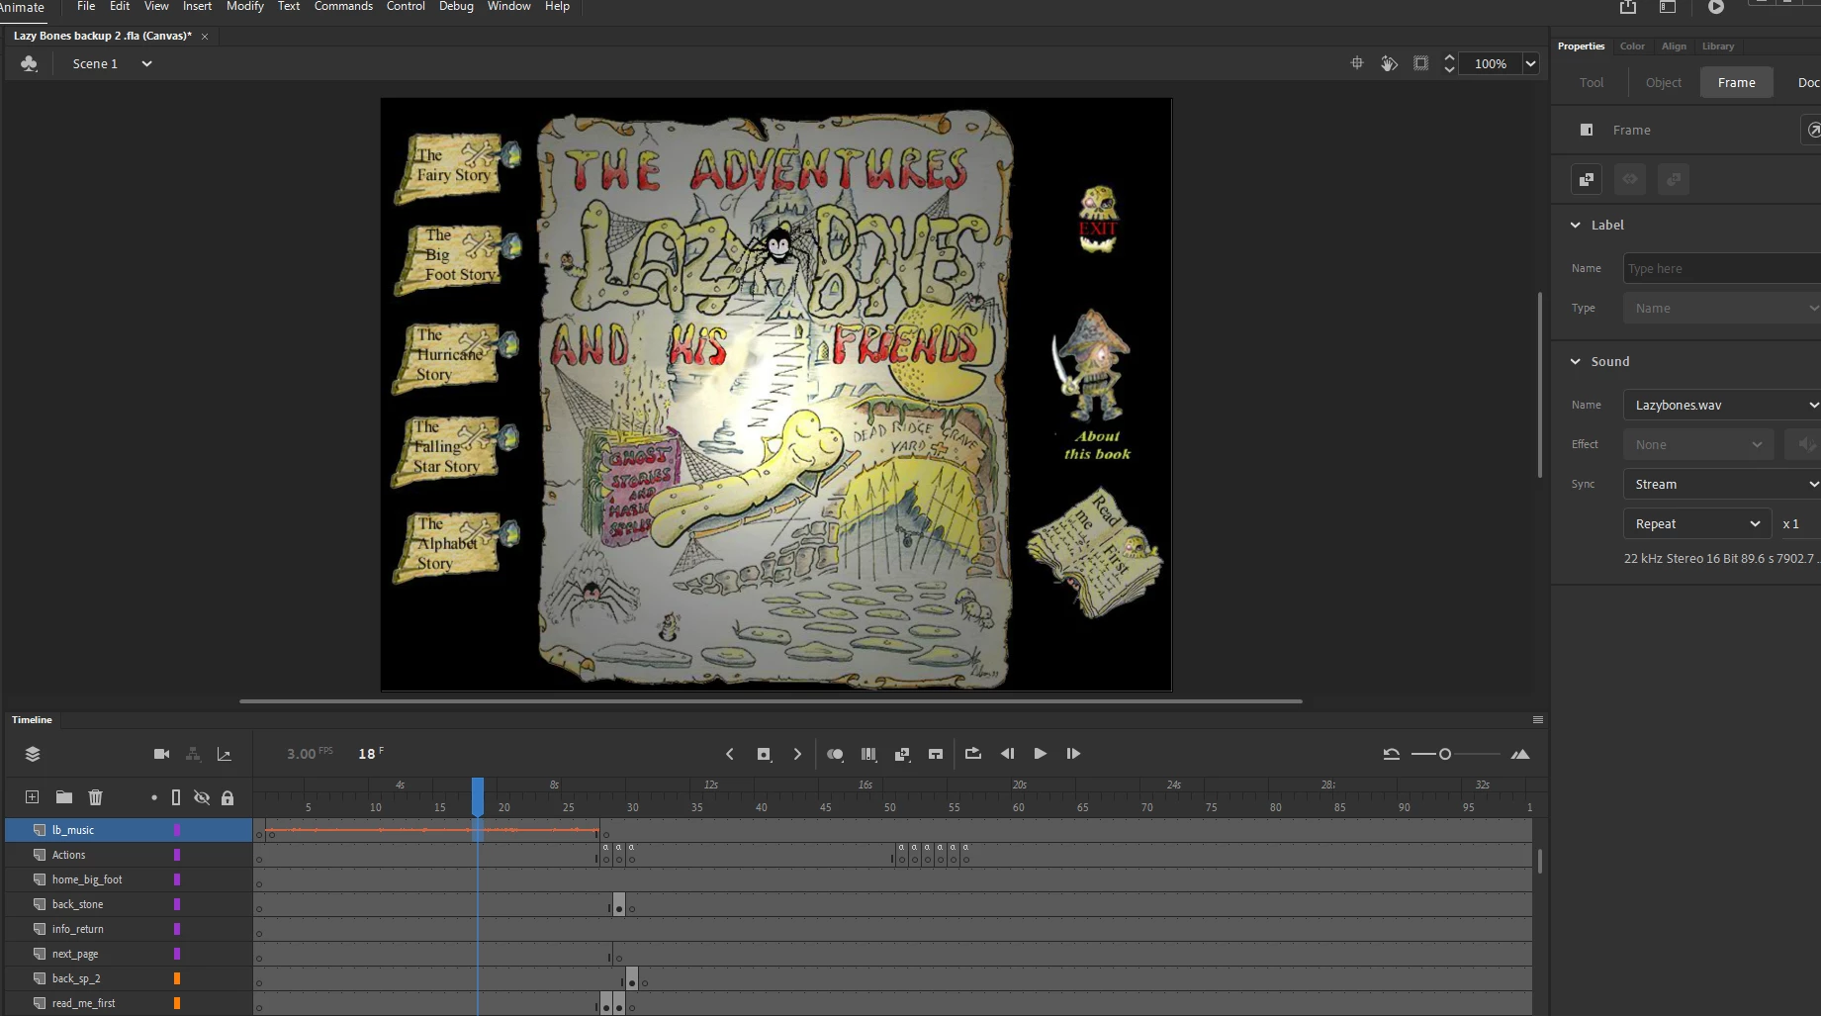Open the Sync dropdown set to Stream
The width and height of the screenshot is (1821, 1016).
pyautogui.click(x=1722, y=484)
